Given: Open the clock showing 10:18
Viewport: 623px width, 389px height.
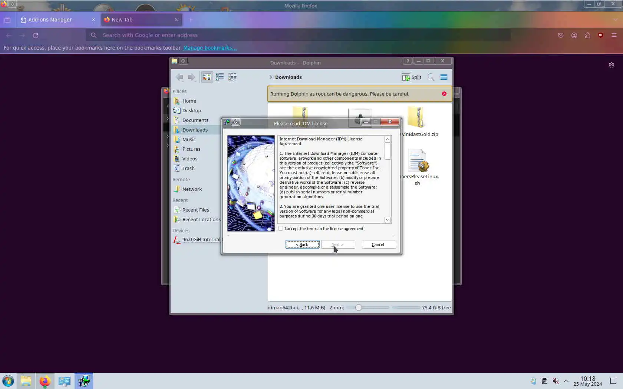Looking at the screenshot, I should coord(588,381).
